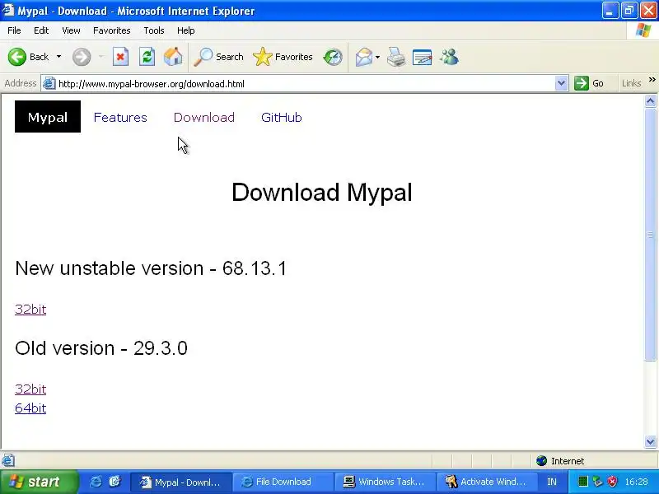Click the Windows flag logo throbber

click(x=643, y=30)
